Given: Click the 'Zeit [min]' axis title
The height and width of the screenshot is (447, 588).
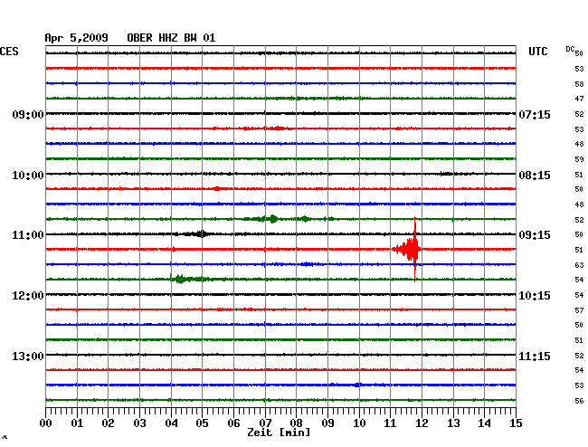Looking at the screenshot, I should click(279, 433).
